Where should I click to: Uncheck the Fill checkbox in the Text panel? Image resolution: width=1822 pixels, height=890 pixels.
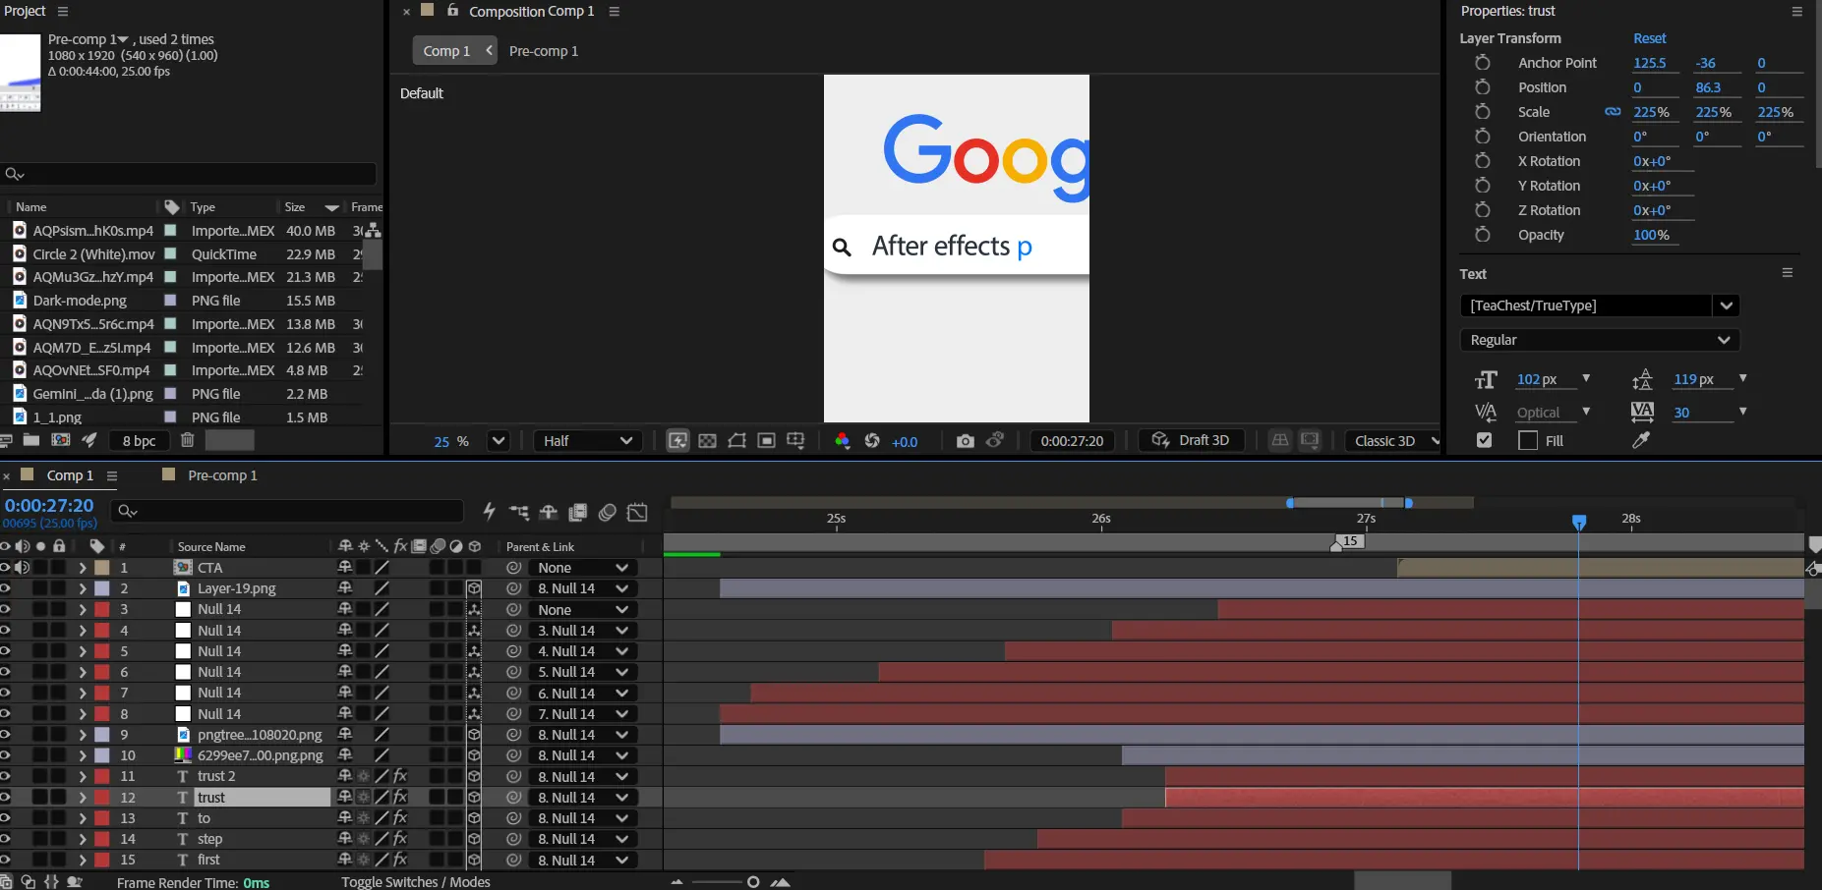1484,441
